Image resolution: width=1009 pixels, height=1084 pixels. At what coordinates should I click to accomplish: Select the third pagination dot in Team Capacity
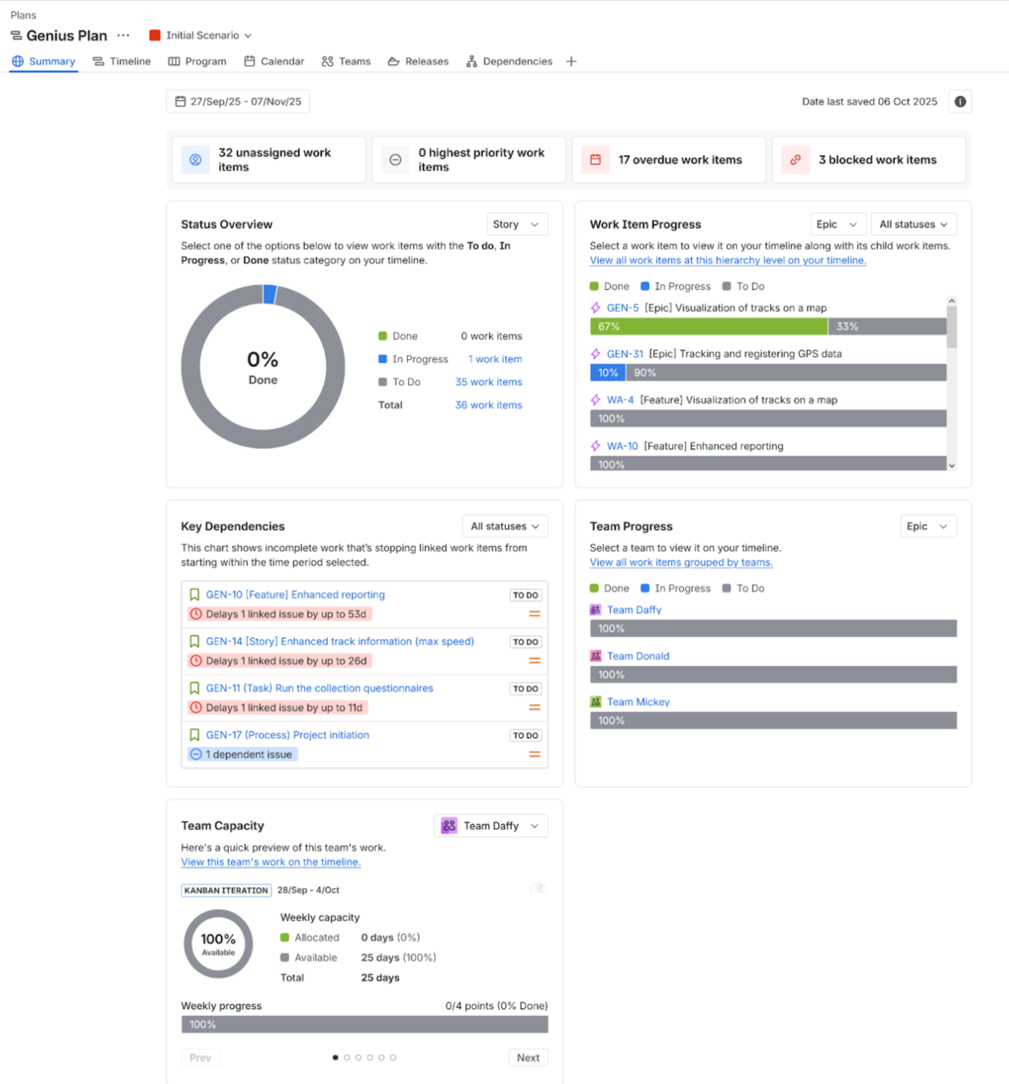[x=358, y=1057]
